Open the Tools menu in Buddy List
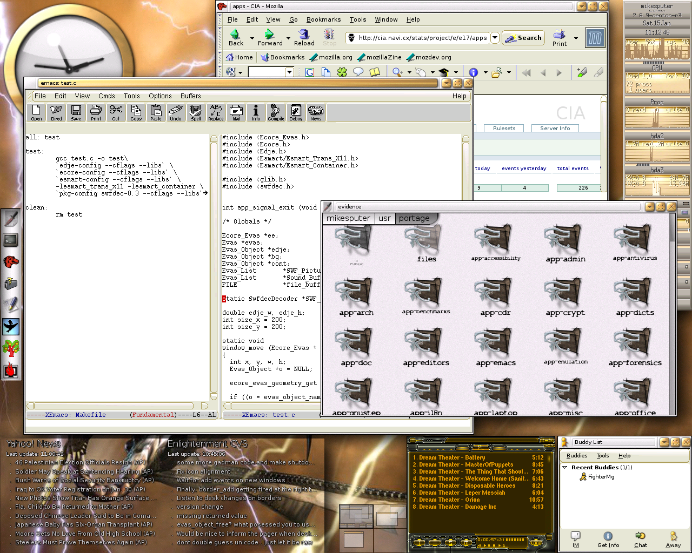The image size is (692, 553). click(x=602, y=456)
